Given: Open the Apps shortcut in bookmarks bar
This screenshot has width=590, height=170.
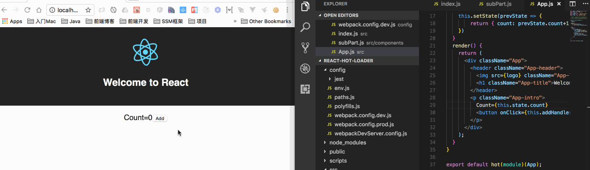Looking at the screenshot, I should point(12,21).
